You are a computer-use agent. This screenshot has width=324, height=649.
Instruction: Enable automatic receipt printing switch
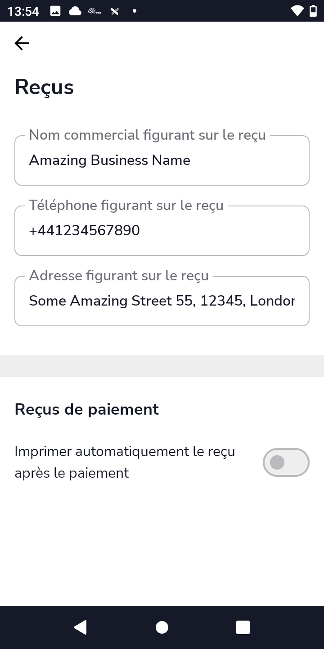(286, 462)
